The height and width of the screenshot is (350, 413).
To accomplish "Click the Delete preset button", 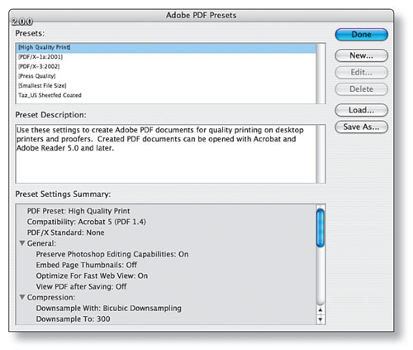I will 361,89.
